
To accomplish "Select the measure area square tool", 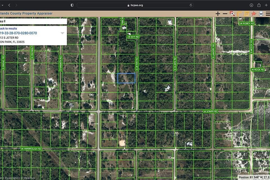I will pos(246,14).
